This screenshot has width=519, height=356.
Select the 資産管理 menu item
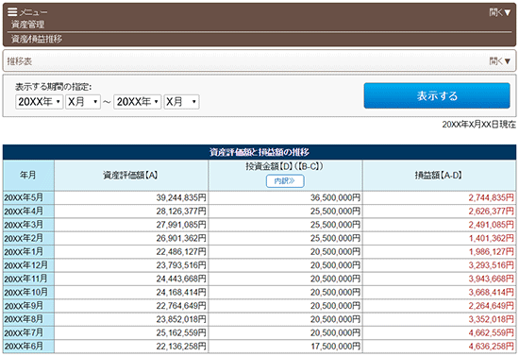click(x=27, y=25)
